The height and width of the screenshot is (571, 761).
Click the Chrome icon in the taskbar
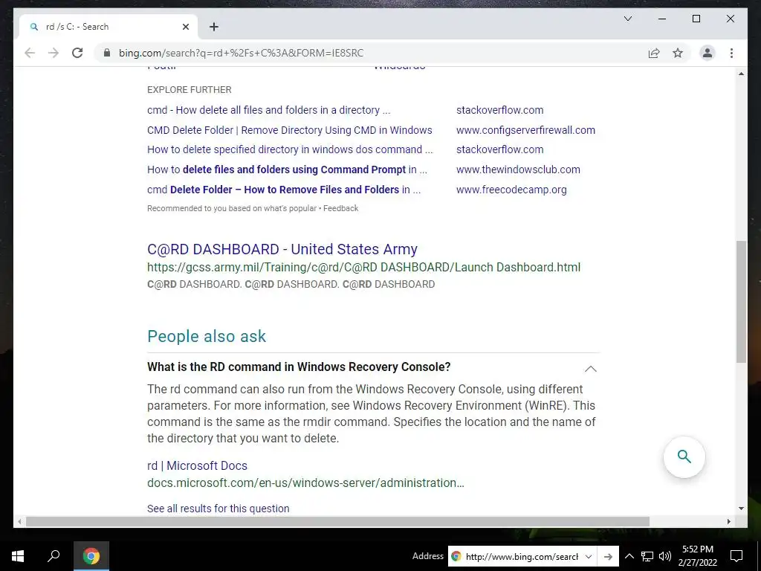91,556
